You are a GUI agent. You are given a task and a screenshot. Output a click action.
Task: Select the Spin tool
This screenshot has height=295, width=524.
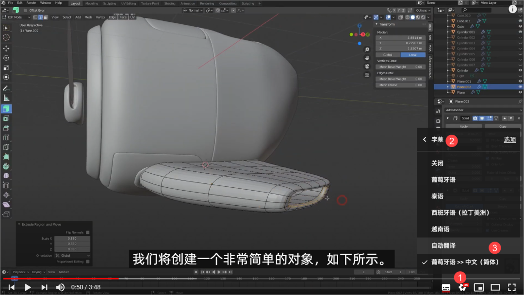tap(6, 166)
